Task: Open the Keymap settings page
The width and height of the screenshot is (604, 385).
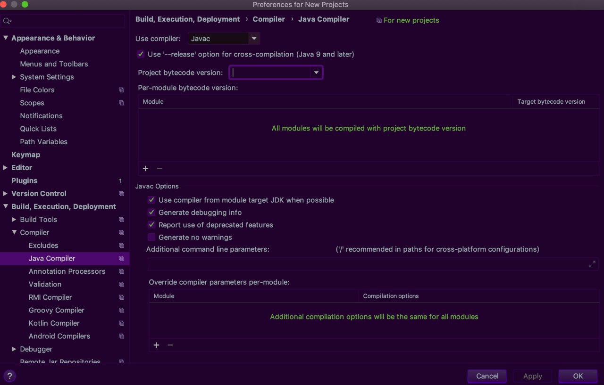Action: (25, 155)
